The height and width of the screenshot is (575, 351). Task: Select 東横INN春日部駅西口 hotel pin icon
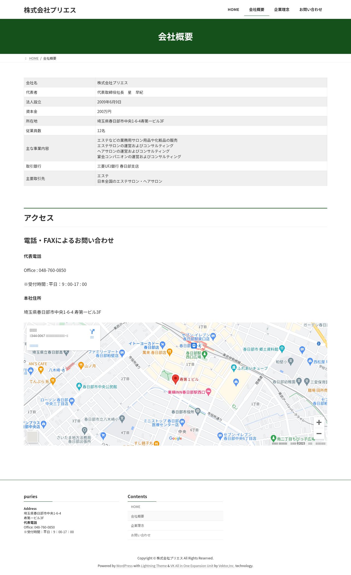(208, 392)
